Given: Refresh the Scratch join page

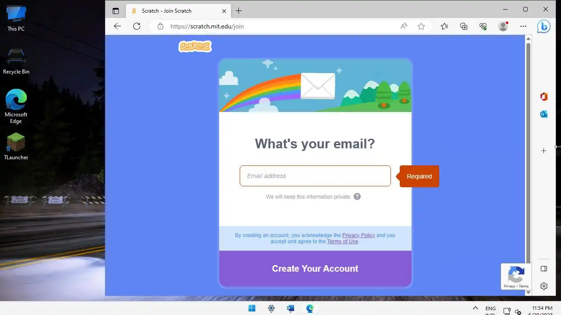Looking at the screenshot, I should 137,26.
